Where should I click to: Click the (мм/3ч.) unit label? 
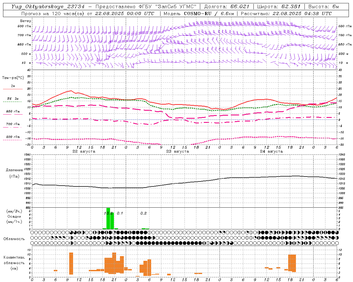coord(14,211)
